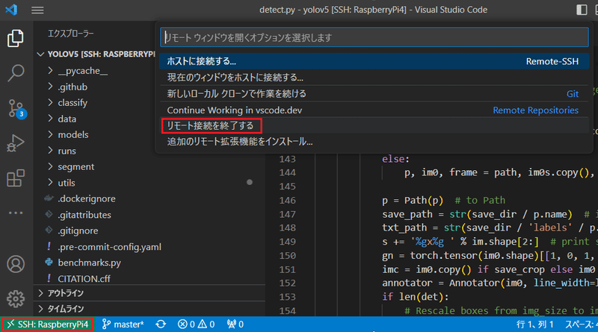Expand the classify folder
This screenshot has width=598, height=332.
click(x=73, y=103)
